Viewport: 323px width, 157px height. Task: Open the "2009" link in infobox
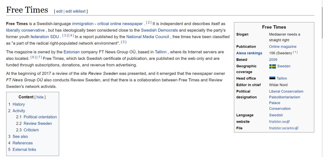[273, 60]
